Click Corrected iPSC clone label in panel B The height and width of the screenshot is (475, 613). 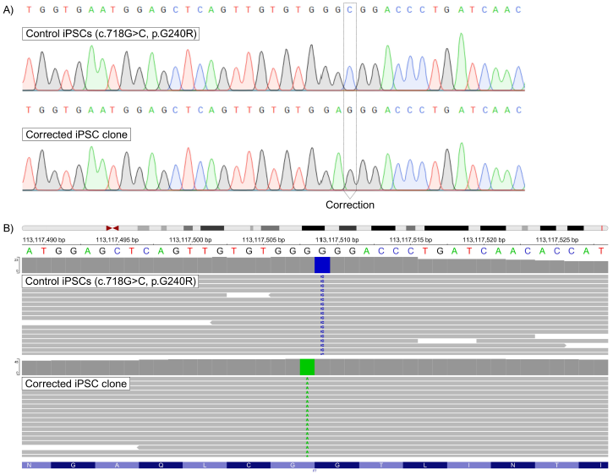pos(75,384)
